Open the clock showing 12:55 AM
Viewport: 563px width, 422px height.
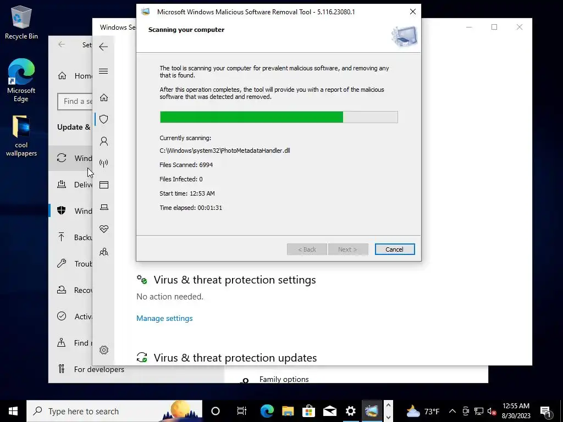click(516, 411)
